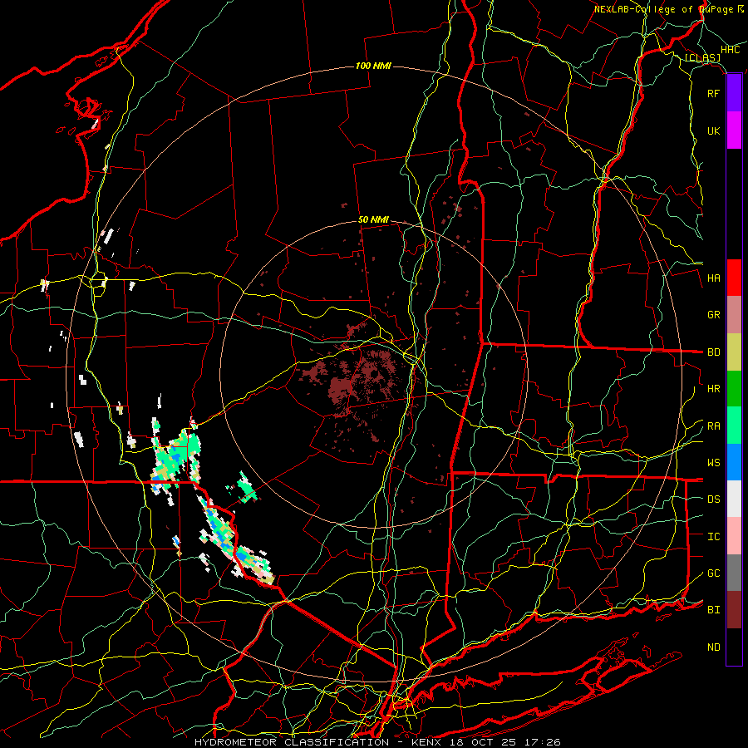The height and width of the screenshot is (748, 748).
Task: Click the HR legend label
Action: point(713,389)
